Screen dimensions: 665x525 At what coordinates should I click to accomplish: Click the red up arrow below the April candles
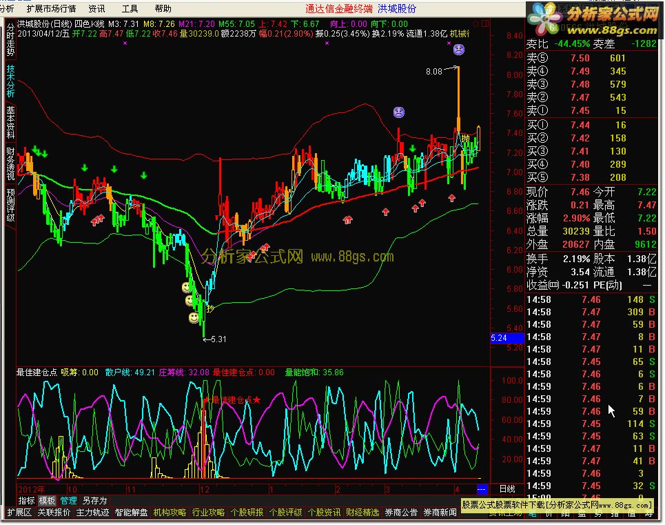pyautogui.click(x=451, y=198)
